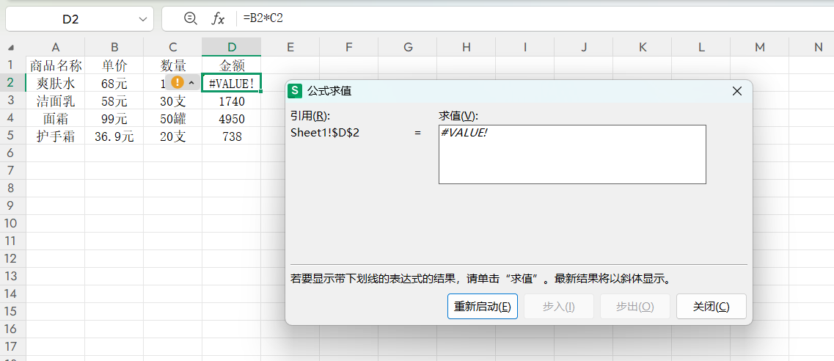
Task: Click the 求值 result box showing #VALUE!
Action: pos(572,155)
